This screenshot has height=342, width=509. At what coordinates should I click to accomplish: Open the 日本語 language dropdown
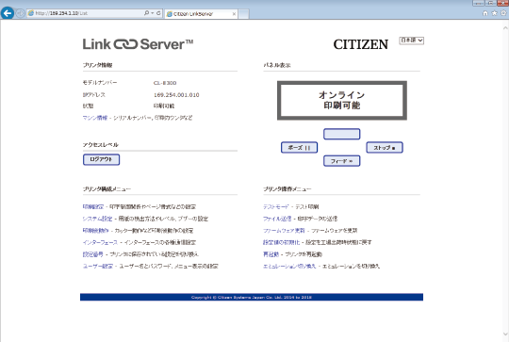[x=412, y=41]
